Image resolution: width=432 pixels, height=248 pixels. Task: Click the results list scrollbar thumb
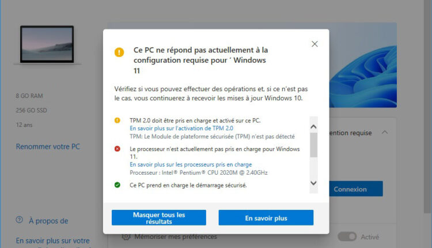pyautogui.click(x=313, y=145)
